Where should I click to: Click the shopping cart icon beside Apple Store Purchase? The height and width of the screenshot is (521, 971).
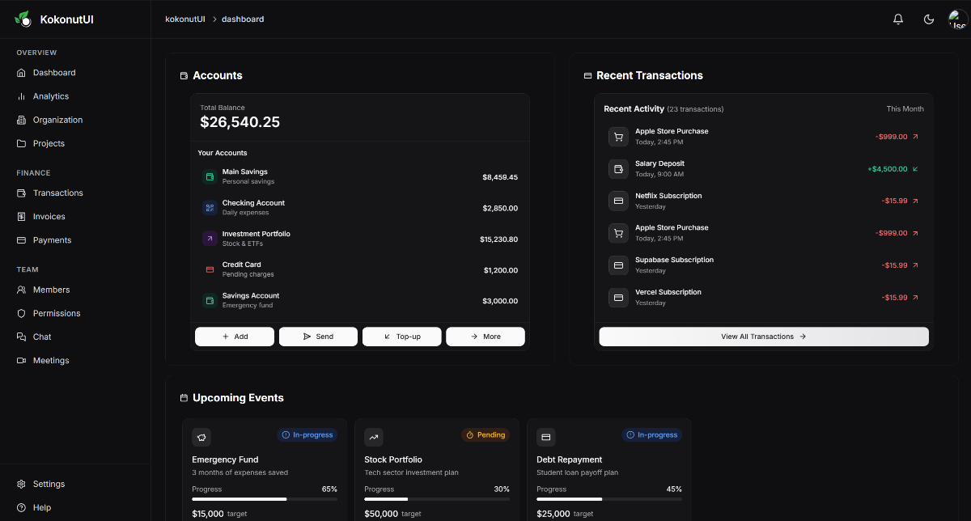point(618,136)
